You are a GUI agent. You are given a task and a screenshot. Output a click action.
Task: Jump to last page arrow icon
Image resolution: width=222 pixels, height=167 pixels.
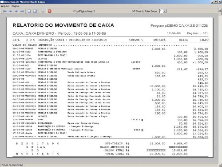[x=22, y=11]
